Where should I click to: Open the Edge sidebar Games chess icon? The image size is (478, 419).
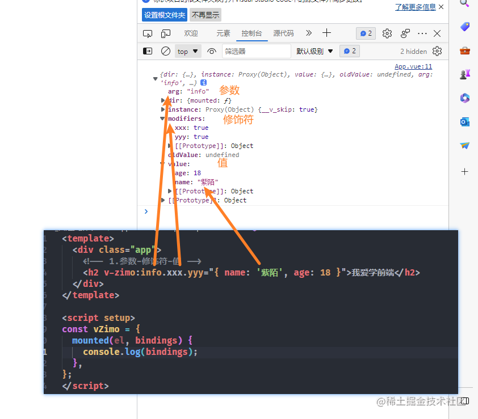point(465,74)
